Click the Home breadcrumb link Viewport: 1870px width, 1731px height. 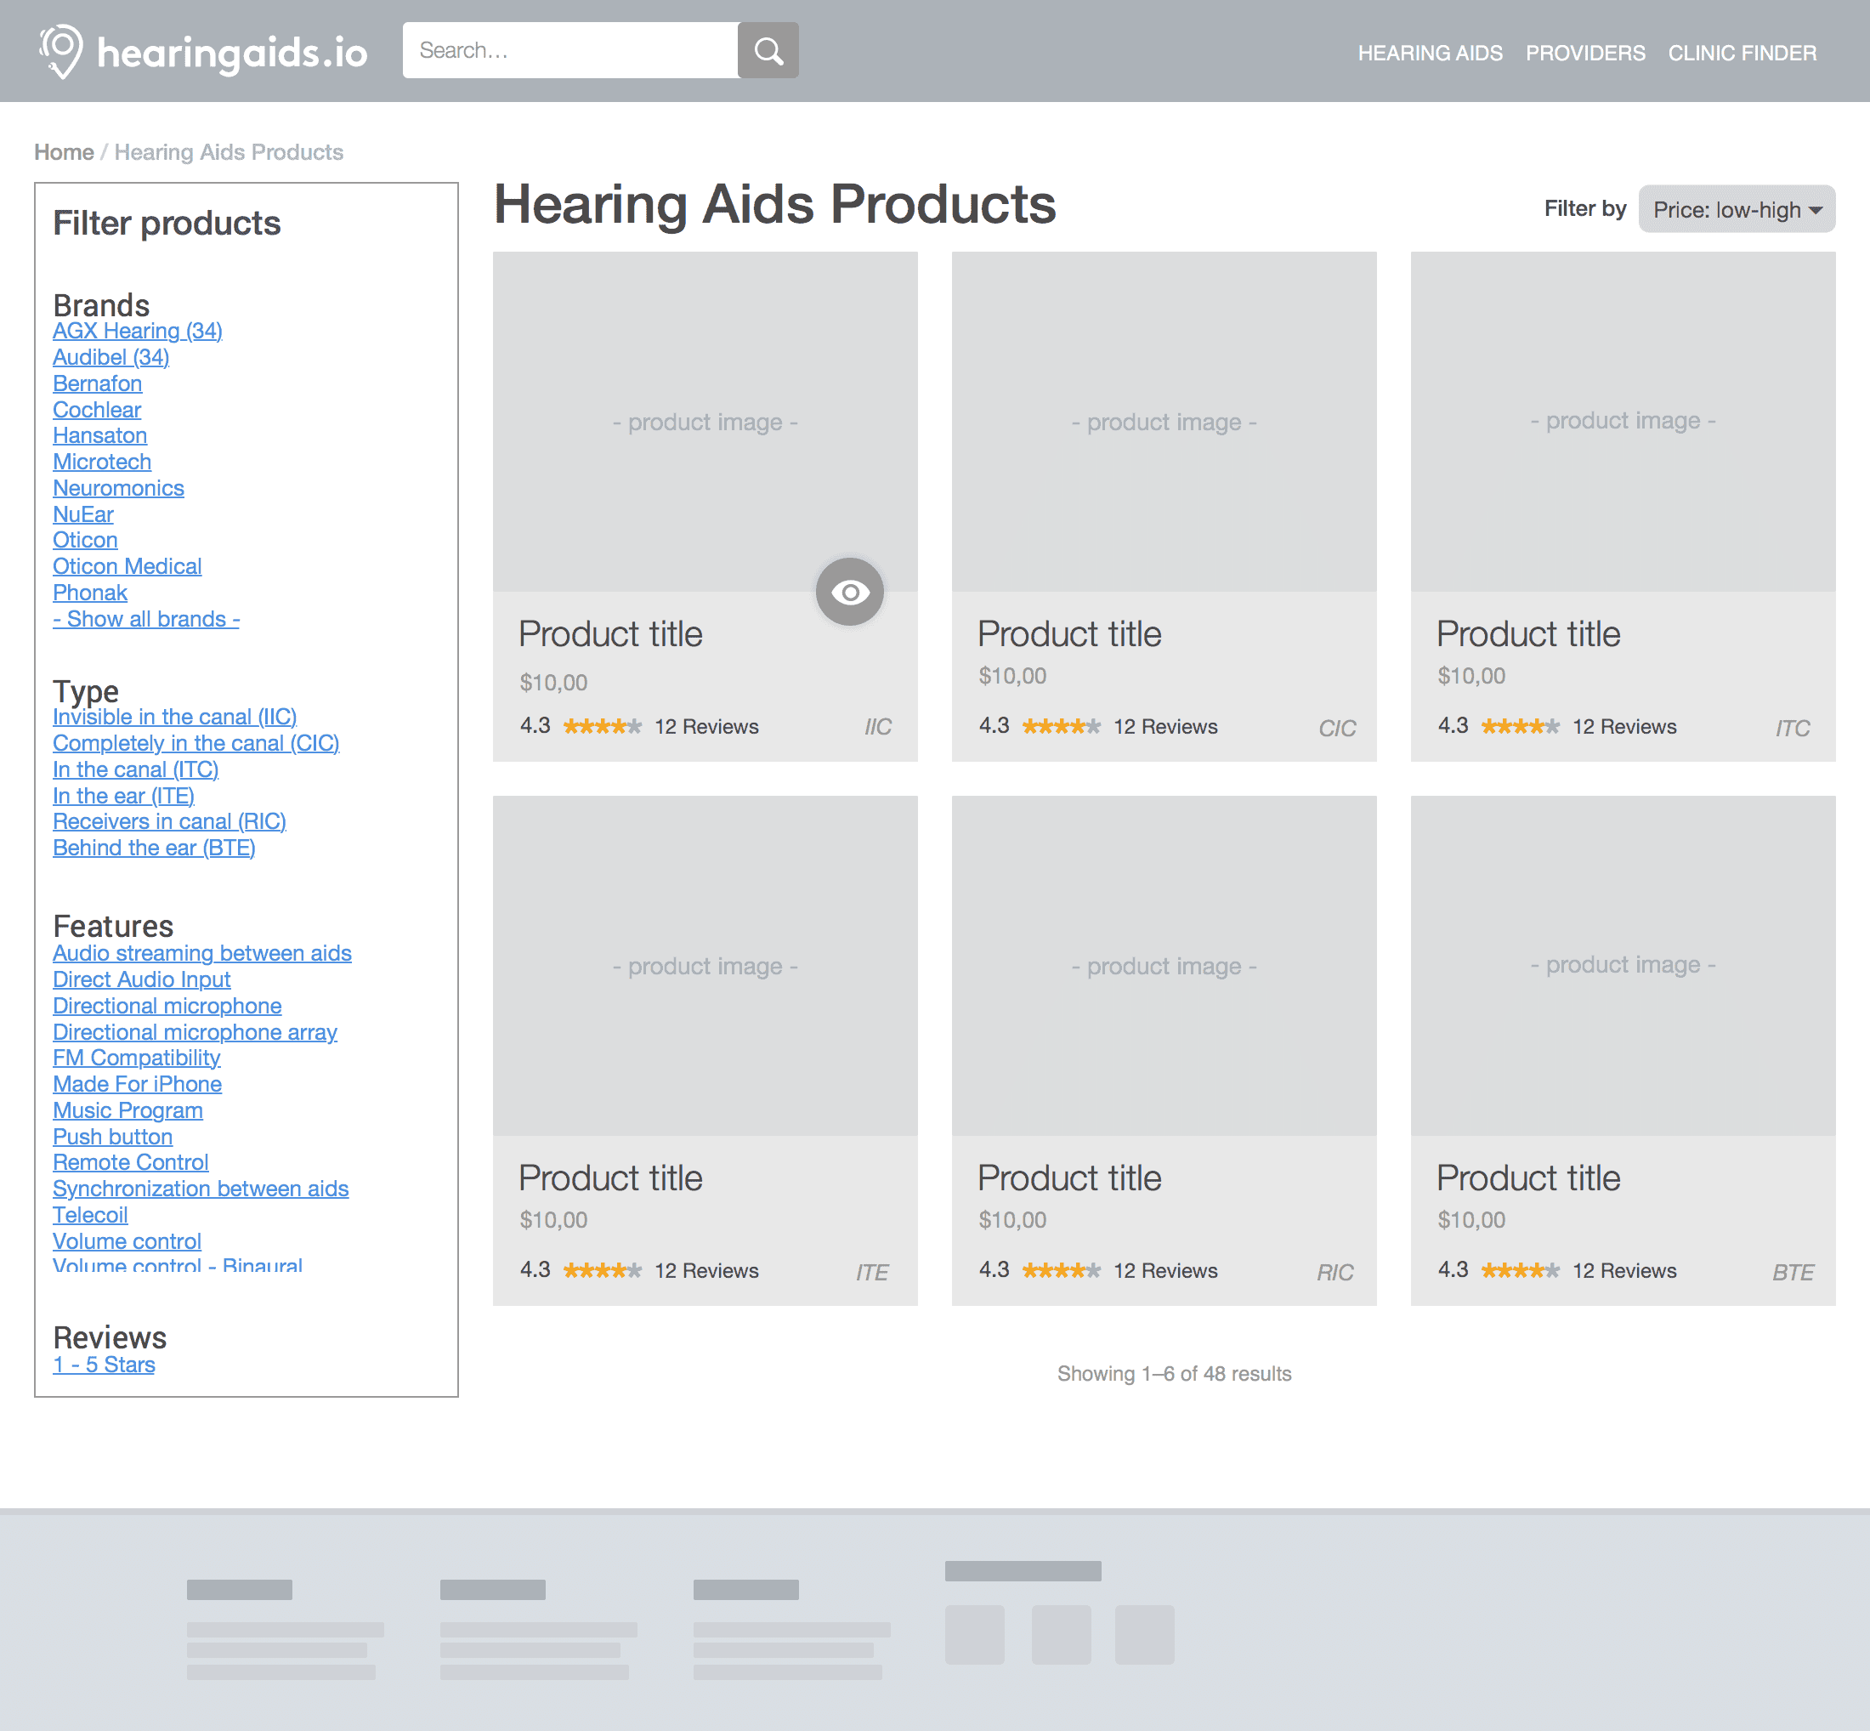pos(63,151)
